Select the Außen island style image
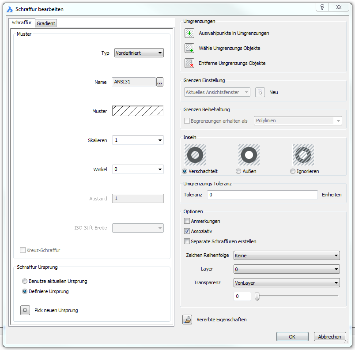355x350 pixels. pos(249,155)
